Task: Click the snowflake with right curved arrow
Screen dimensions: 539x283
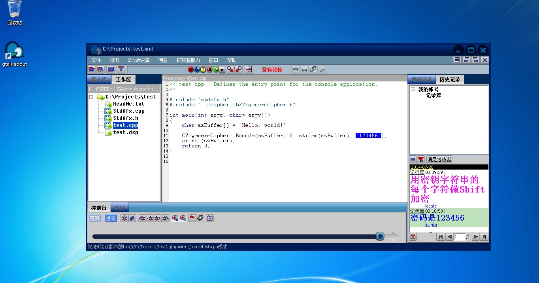Action: [x=166, y=218]
